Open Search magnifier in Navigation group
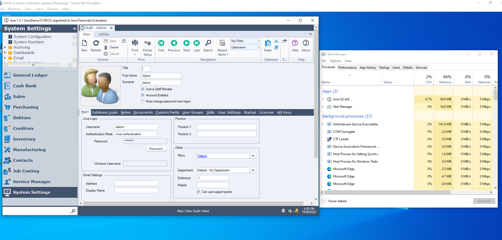 [x=208, y=43]
